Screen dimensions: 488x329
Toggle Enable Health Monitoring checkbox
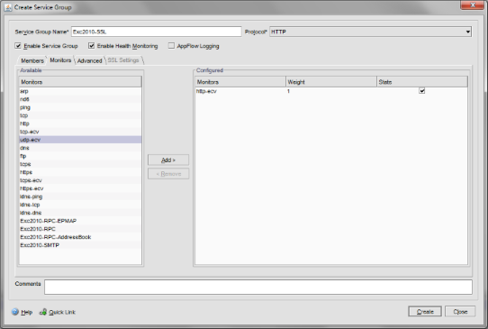91,46
